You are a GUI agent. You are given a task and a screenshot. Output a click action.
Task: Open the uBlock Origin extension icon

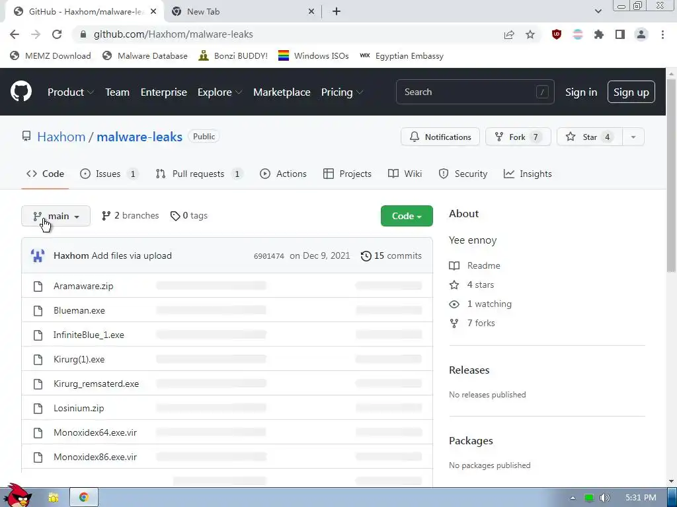[557, 34]
